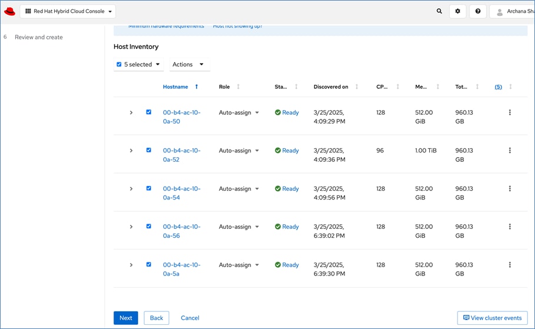The height and width of the screenshot is (329, 535).
Task: Open hostname link 00-b4-ac-10-0a-54
Action: (182, 193)
